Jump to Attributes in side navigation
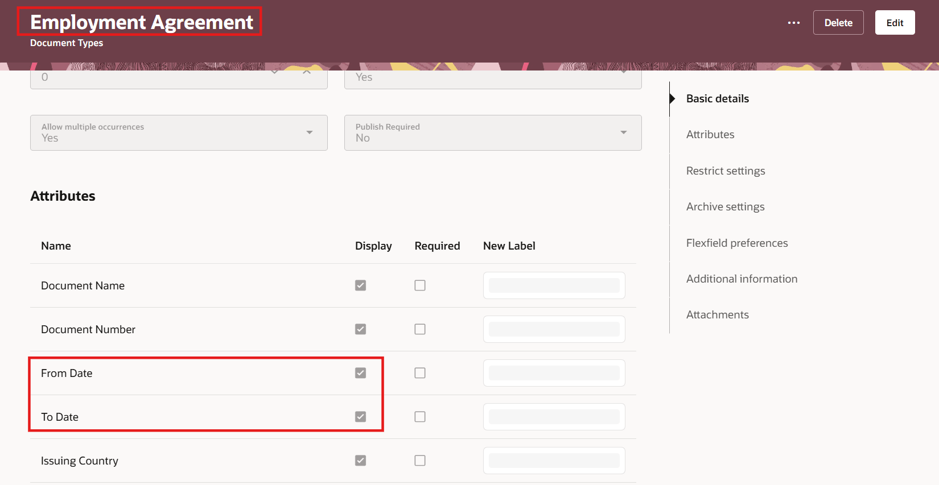 pyautogui.click(x=710, y=134)
